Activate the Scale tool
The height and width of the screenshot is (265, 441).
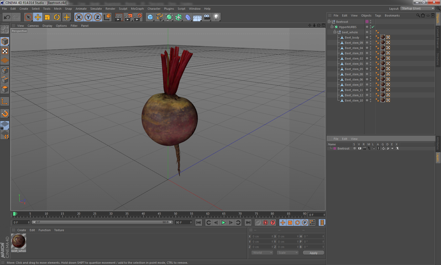click(47, 17)
